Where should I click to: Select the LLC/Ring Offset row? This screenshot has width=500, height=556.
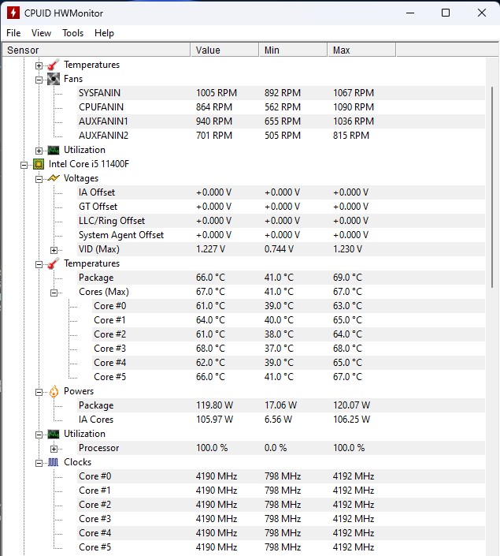(281, 221)
